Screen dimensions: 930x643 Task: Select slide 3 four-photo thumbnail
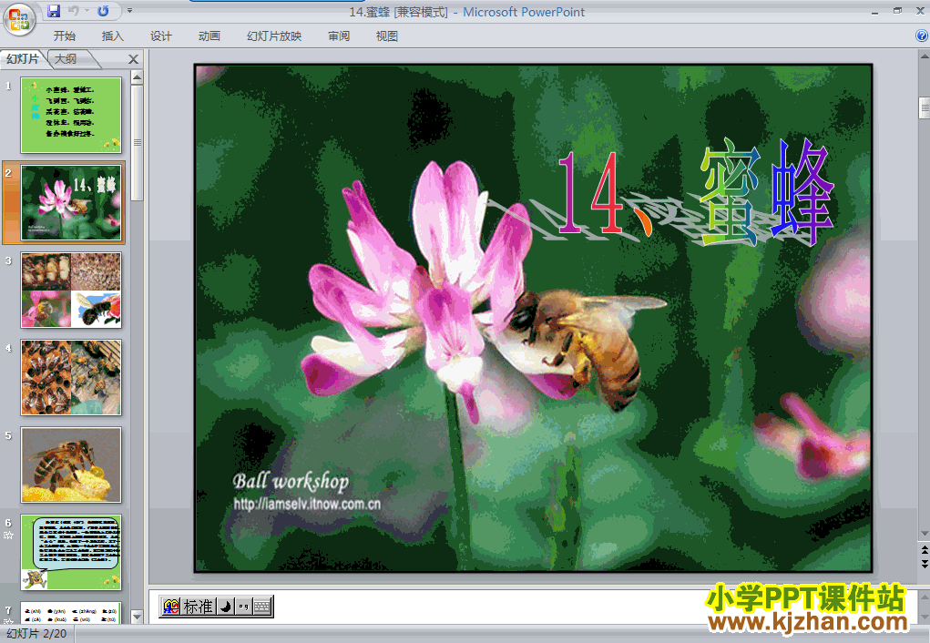71,290
